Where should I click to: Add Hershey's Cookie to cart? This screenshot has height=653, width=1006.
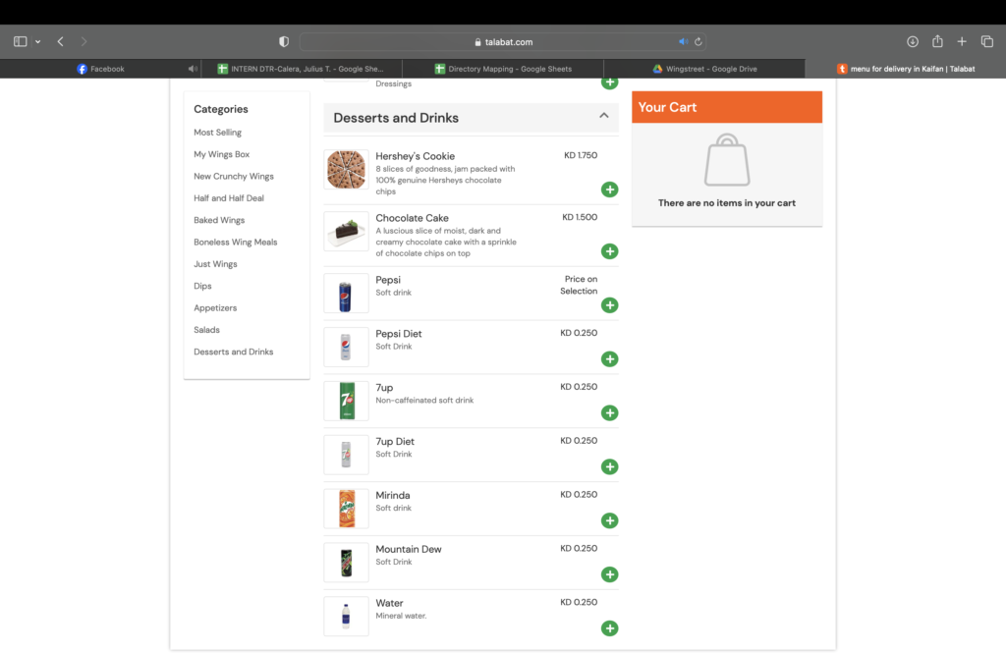tap(609, 190)
